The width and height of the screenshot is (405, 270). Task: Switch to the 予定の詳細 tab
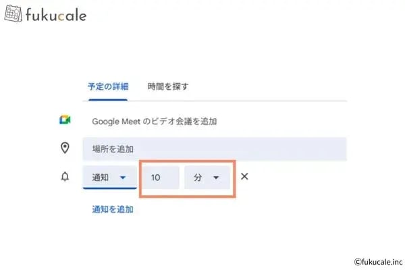pos(108,86)
